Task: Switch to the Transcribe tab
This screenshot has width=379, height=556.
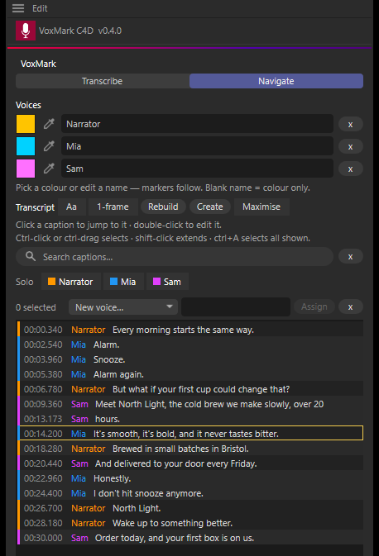Action: pos(103,81)
